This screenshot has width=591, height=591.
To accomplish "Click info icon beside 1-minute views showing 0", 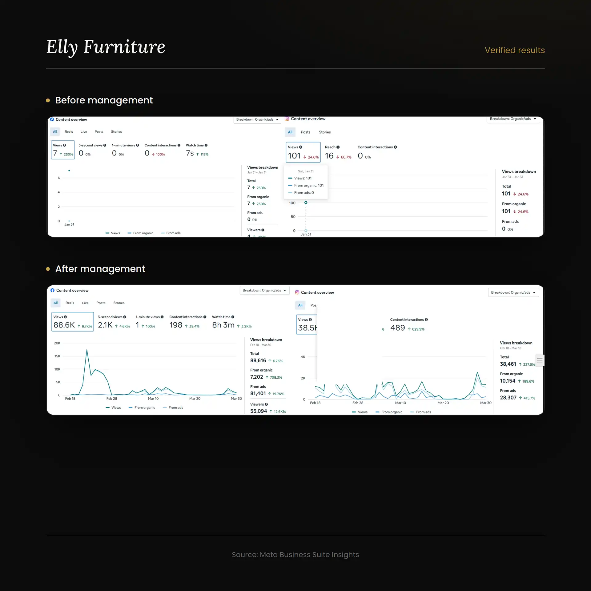I will 137,145.
